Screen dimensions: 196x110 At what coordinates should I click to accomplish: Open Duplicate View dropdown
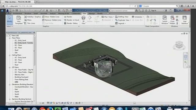point(123,20)
